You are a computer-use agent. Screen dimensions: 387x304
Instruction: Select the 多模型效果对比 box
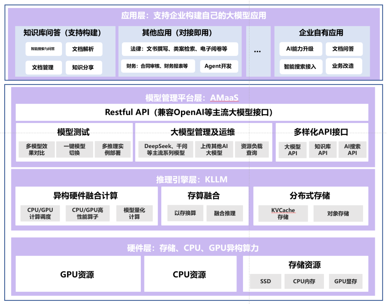click(36, 149)
